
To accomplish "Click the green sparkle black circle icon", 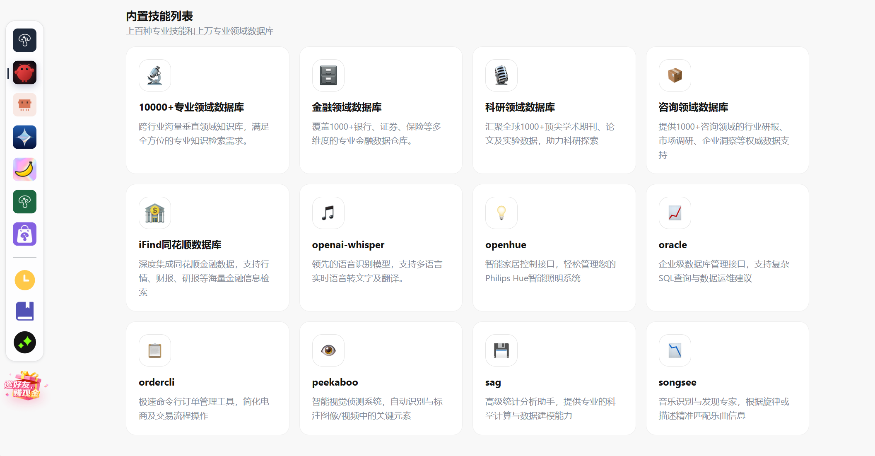I will [24, 342].
